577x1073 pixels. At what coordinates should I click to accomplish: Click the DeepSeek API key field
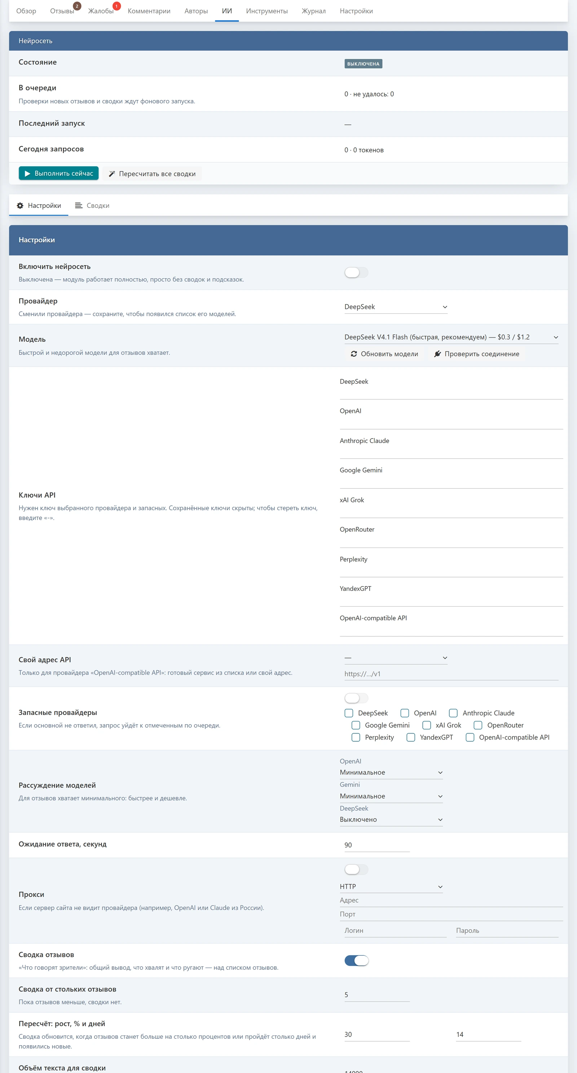(451, 393)
